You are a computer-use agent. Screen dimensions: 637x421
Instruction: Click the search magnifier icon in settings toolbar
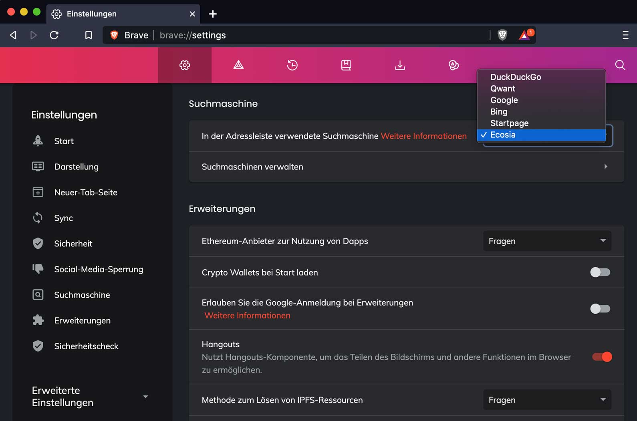pos(620,65)
